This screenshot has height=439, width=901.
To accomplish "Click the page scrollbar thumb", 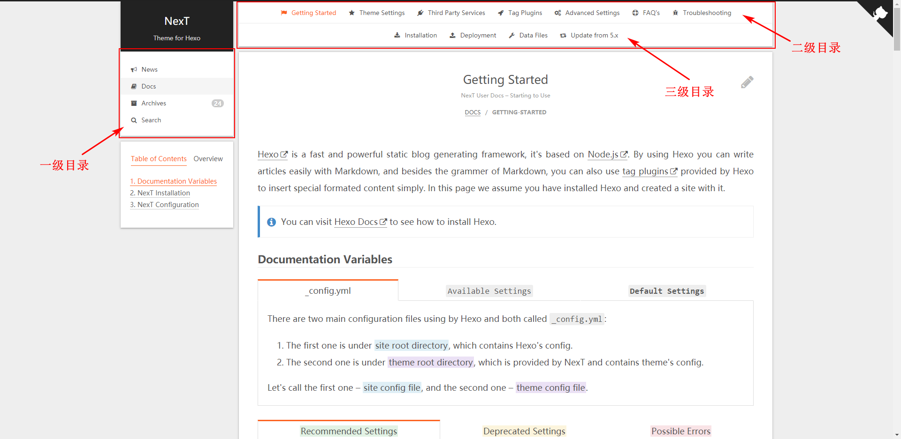I will 897,28.
